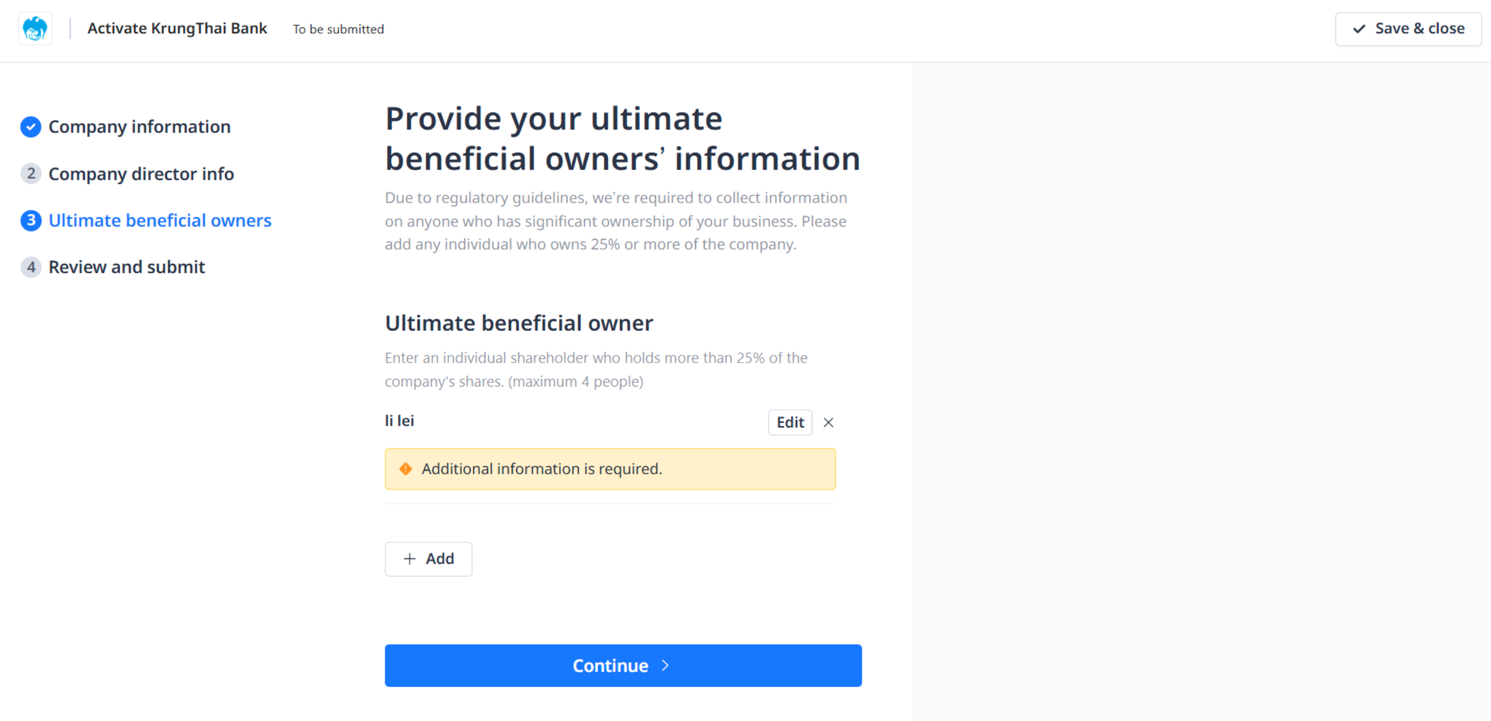Click the li lei owner name
Image resolution: width=1491 pixels, height=721 pixels.
pos(400,421)
